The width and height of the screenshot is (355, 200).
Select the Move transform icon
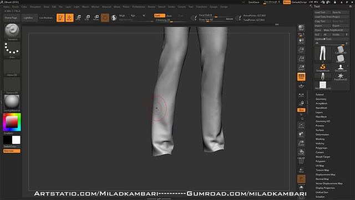79,18
